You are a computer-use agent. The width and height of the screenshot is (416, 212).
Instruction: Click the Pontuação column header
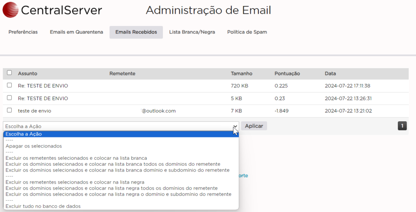tap(287, 74)
